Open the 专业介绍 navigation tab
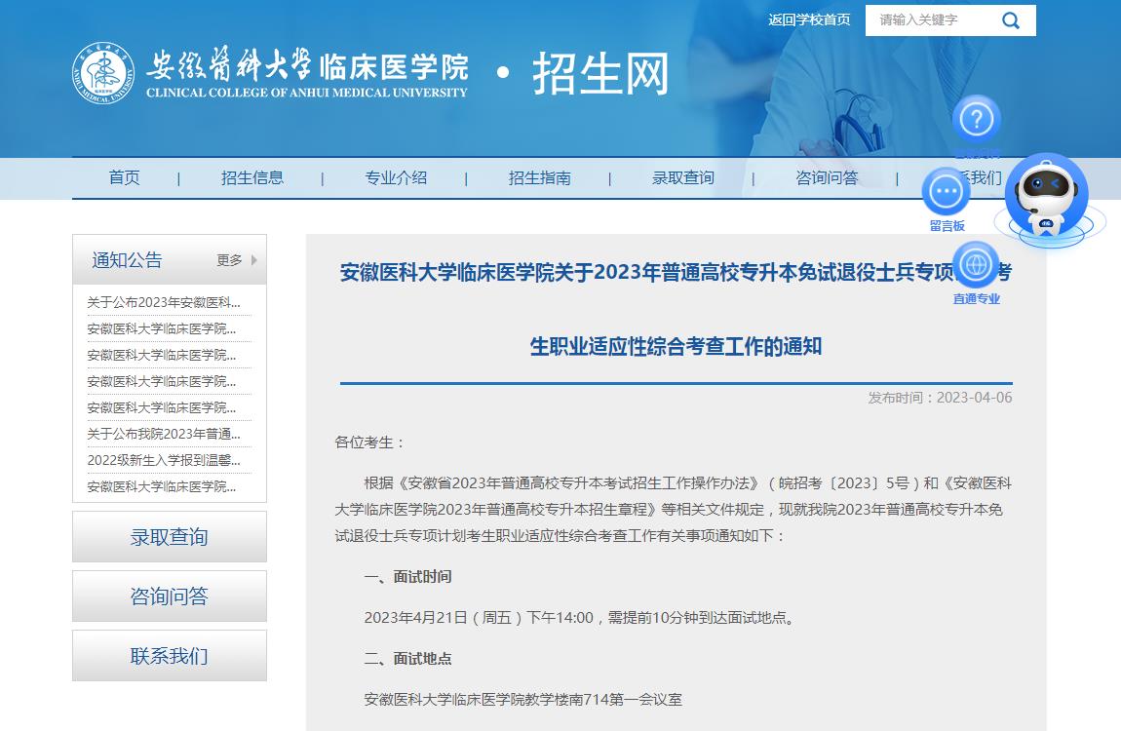 [396, 178]
